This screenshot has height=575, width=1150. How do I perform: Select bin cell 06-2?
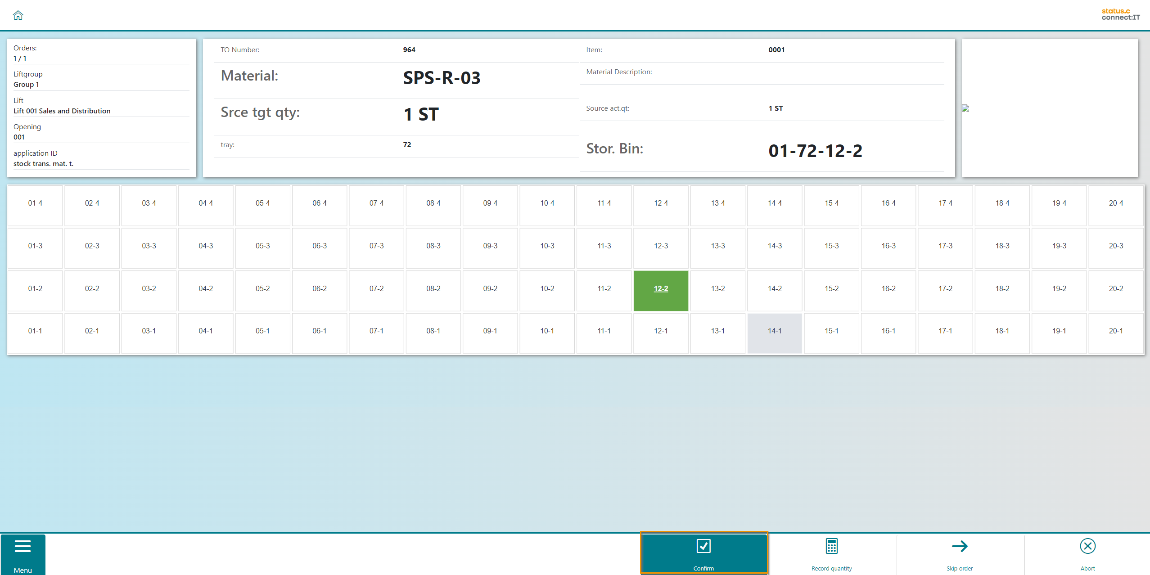(320, 289)
